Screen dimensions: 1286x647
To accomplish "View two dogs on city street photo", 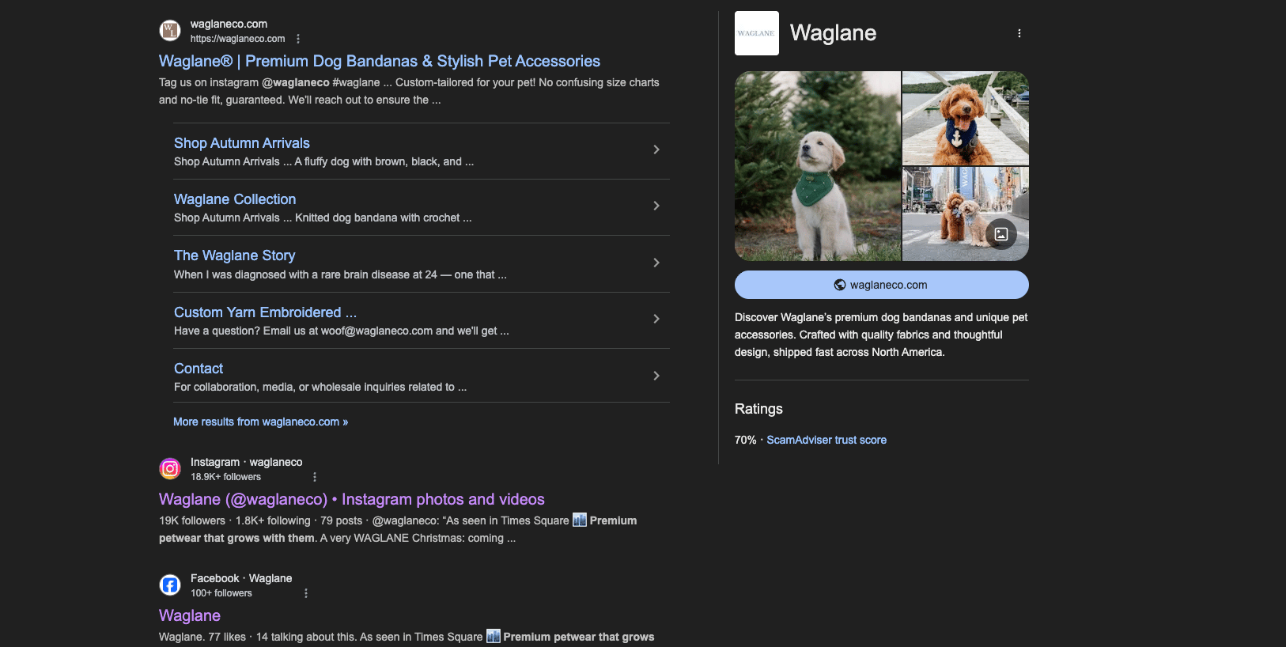I will click(x=966, y=214).
